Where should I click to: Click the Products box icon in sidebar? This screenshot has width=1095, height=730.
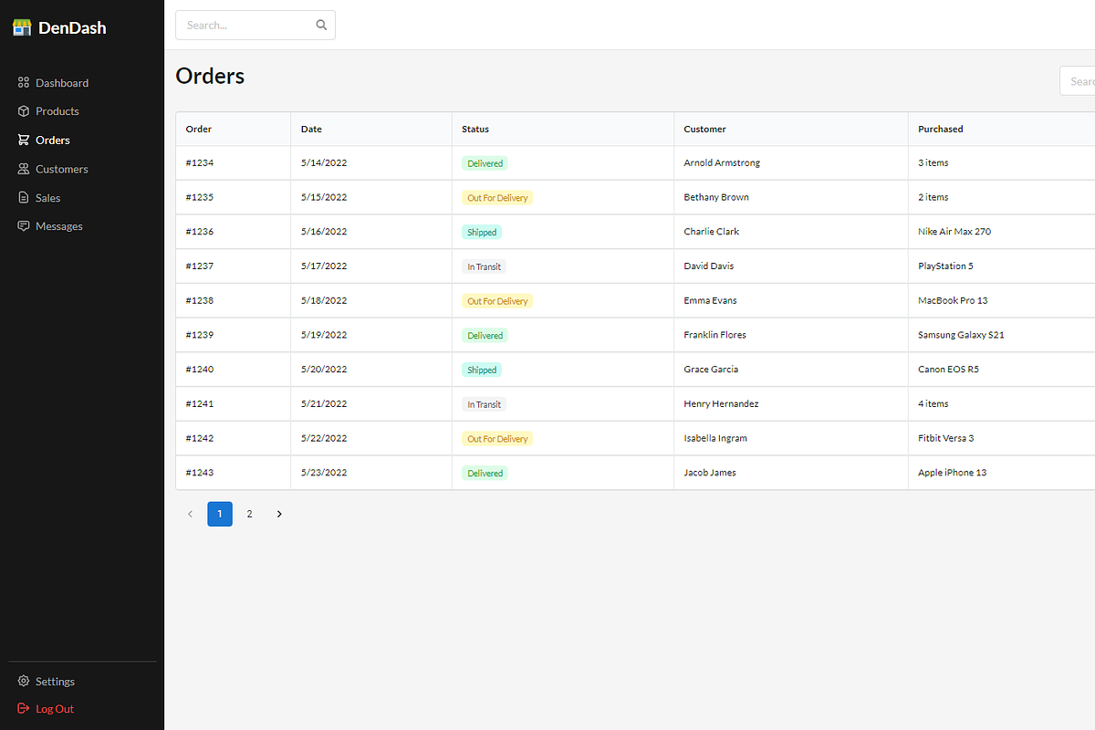point(24,111)
